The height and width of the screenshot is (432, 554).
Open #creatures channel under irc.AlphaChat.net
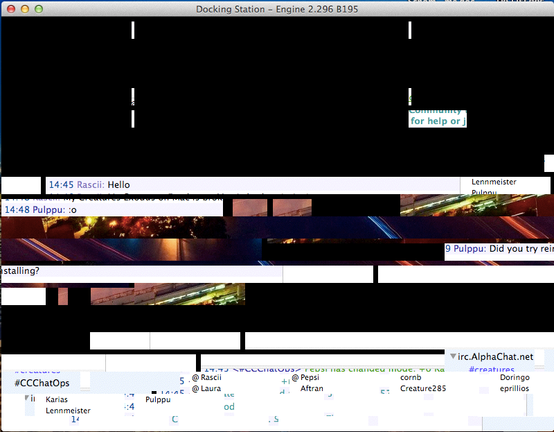coord(491,370)
